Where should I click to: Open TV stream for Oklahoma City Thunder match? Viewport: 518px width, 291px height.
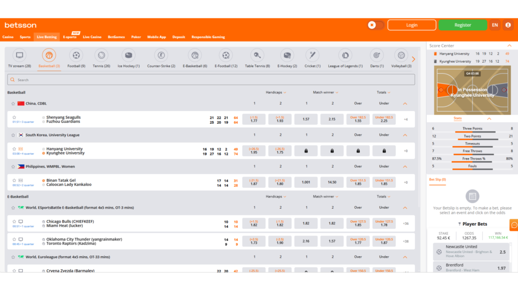(20, 239)
